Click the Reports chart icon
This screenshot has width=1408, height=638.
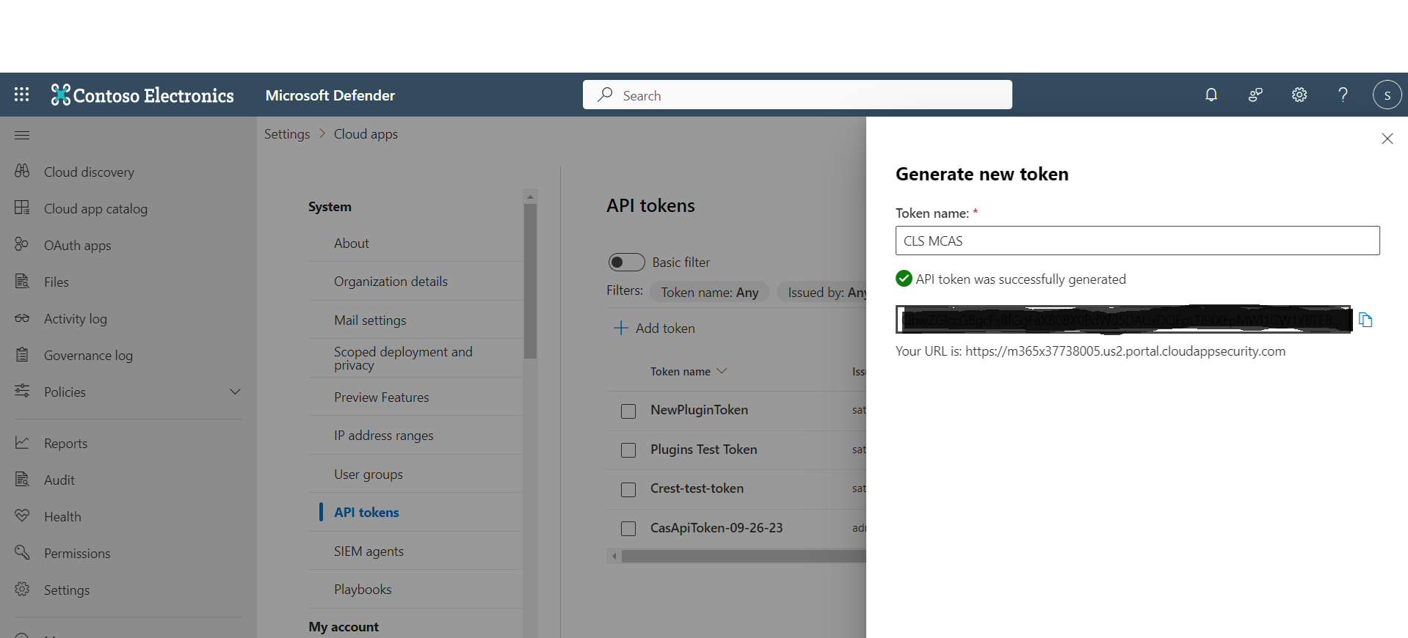click(22, 442)
